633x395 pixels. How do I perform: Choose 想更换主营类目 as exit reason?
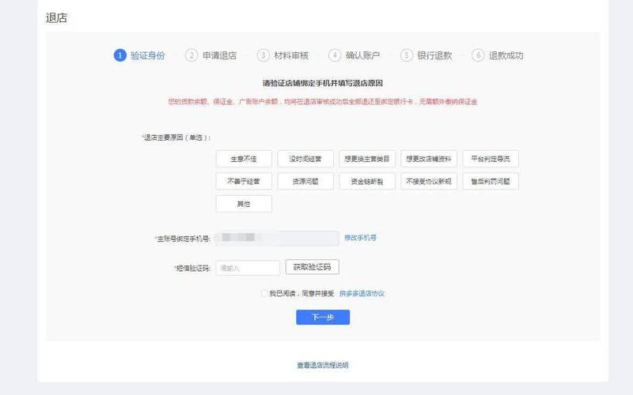click(367, 159)
